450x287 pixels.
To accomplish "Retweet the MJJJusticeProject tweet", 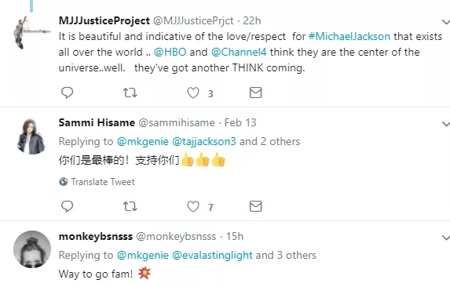I will coord(130,93).
